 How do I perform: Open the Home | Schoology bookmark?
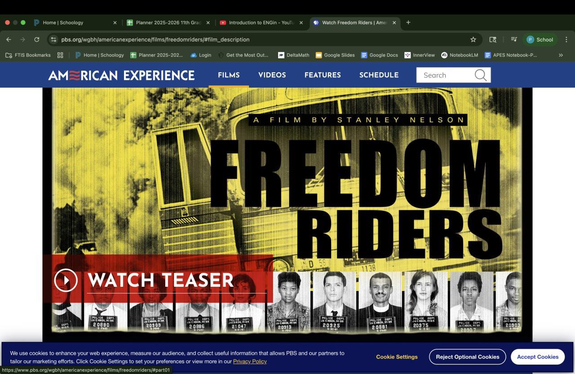click(99, 55)
